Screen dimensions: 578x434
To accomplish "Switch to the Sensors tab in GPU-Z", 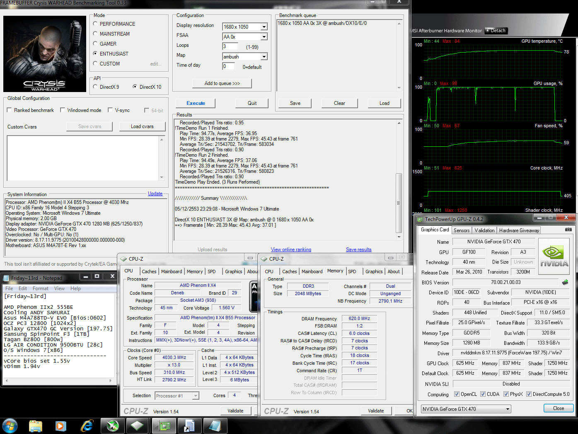I will (462, 230).
